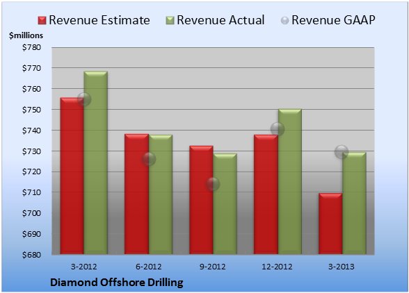
Task: Click the 3-2013 green Revenue Actual bar
Action: [354, 203]
